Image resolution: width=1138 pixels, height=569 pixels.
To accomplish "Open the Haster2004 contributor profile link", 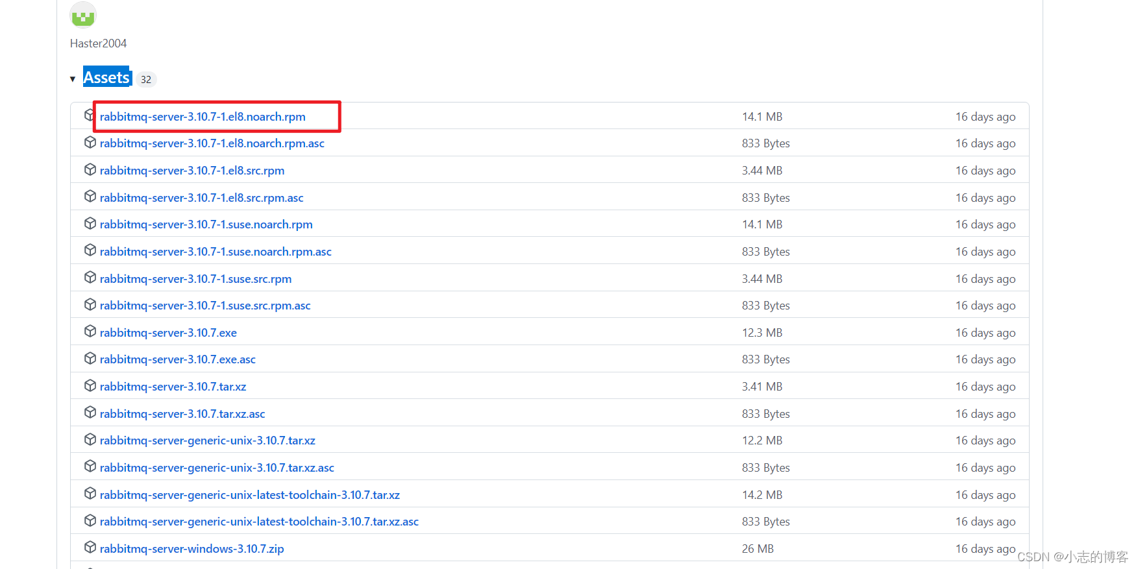I will [x=98, y=43].
